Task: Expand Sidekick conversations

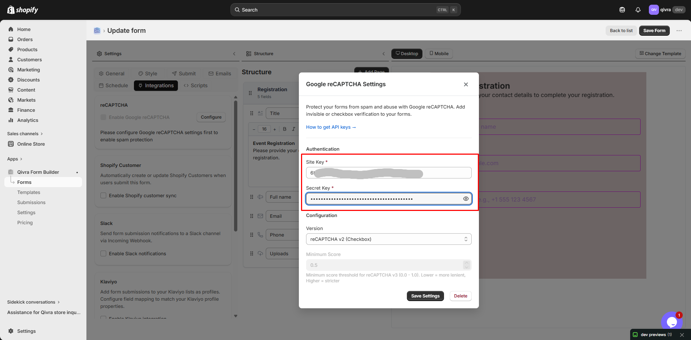Action: [x=33, y=302]
